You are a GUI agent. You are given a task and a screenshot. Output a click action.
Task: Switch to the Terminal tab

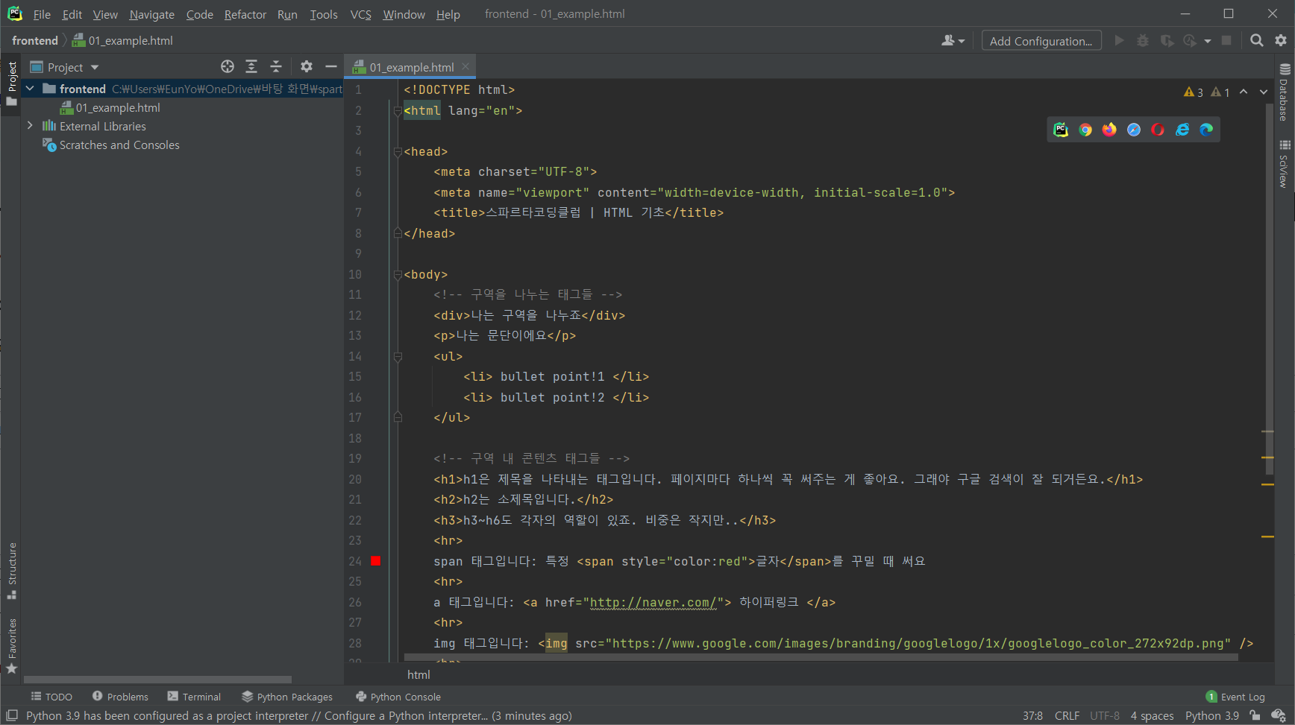(194, 697)
